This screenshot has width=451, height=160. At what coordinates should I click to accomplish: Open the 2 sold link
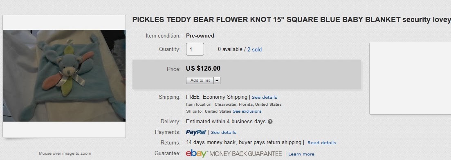[x=255, y=49]
